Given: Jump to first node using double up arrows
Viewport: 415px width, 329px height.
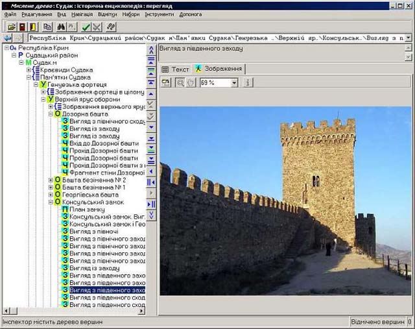Looking at the screenshot, I should [x=152, y=49].
